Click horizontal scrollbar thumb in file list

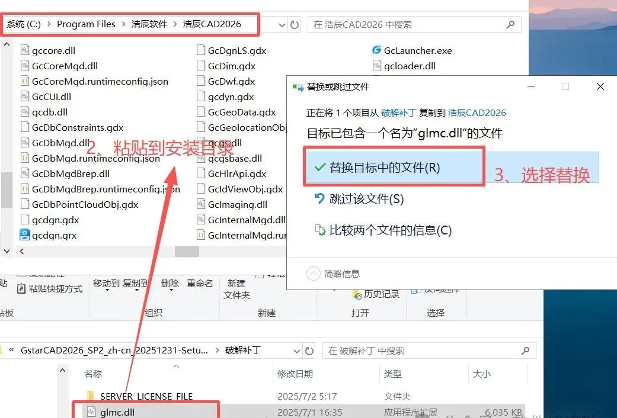187,251
